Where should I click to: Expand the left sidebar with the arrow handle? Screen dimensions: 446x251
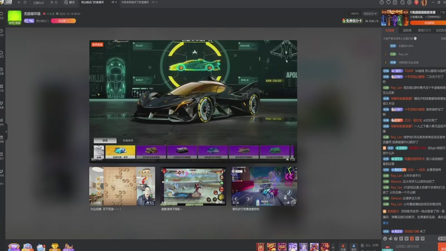point(6,132)
